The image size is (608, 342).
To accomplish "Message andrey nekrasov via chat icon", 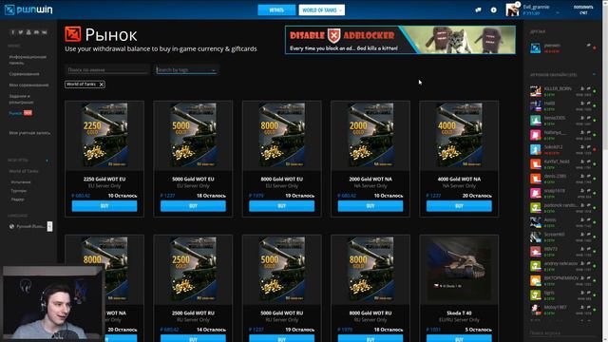I will 588,264.
